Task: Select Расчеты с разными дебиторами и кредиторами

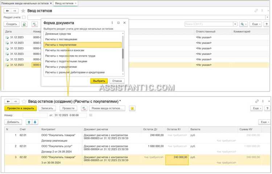Action: [x=83, y=72]
